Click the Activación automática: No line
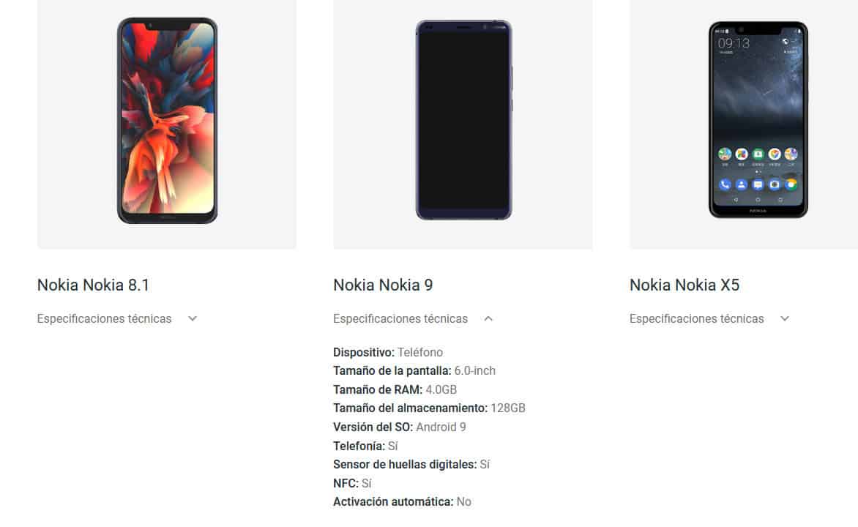This screenshot has height=527, width=858. point(402,502)
